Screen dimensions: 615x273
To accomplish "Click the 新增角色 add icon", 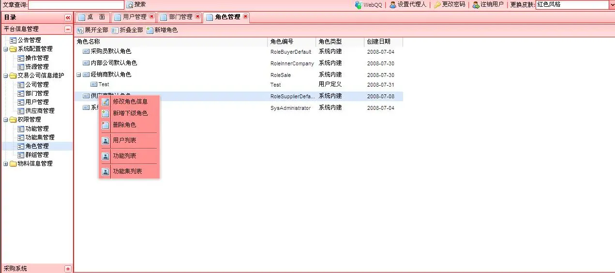I will [x=150, y=30].
